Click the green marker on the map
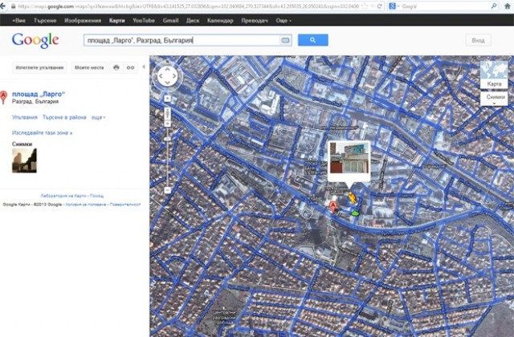 click(x=355, y=213)
